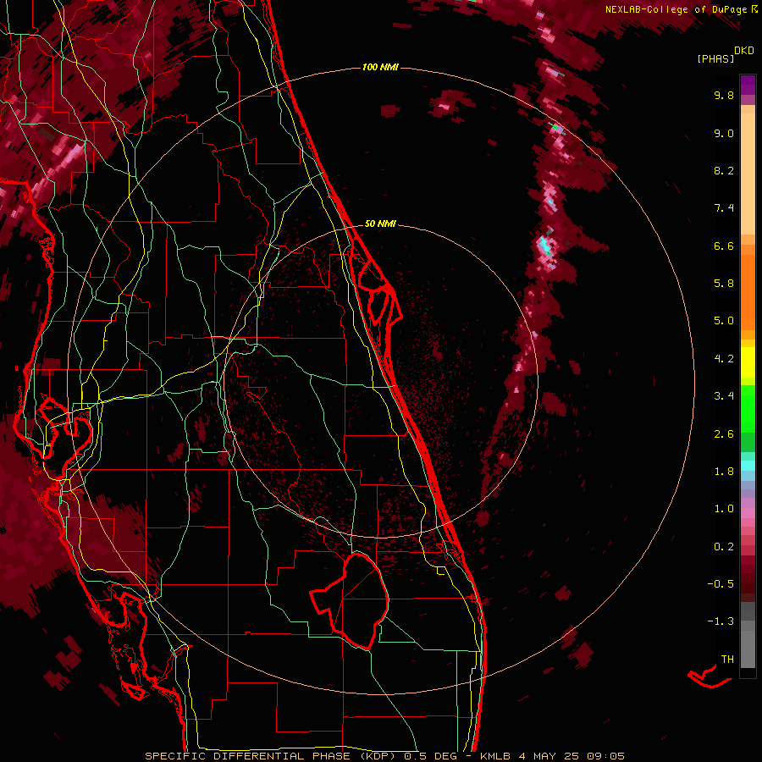Click the DKD product code label
Image resolution: width=762 pixels, height=762 pixels.
(744, 51)
